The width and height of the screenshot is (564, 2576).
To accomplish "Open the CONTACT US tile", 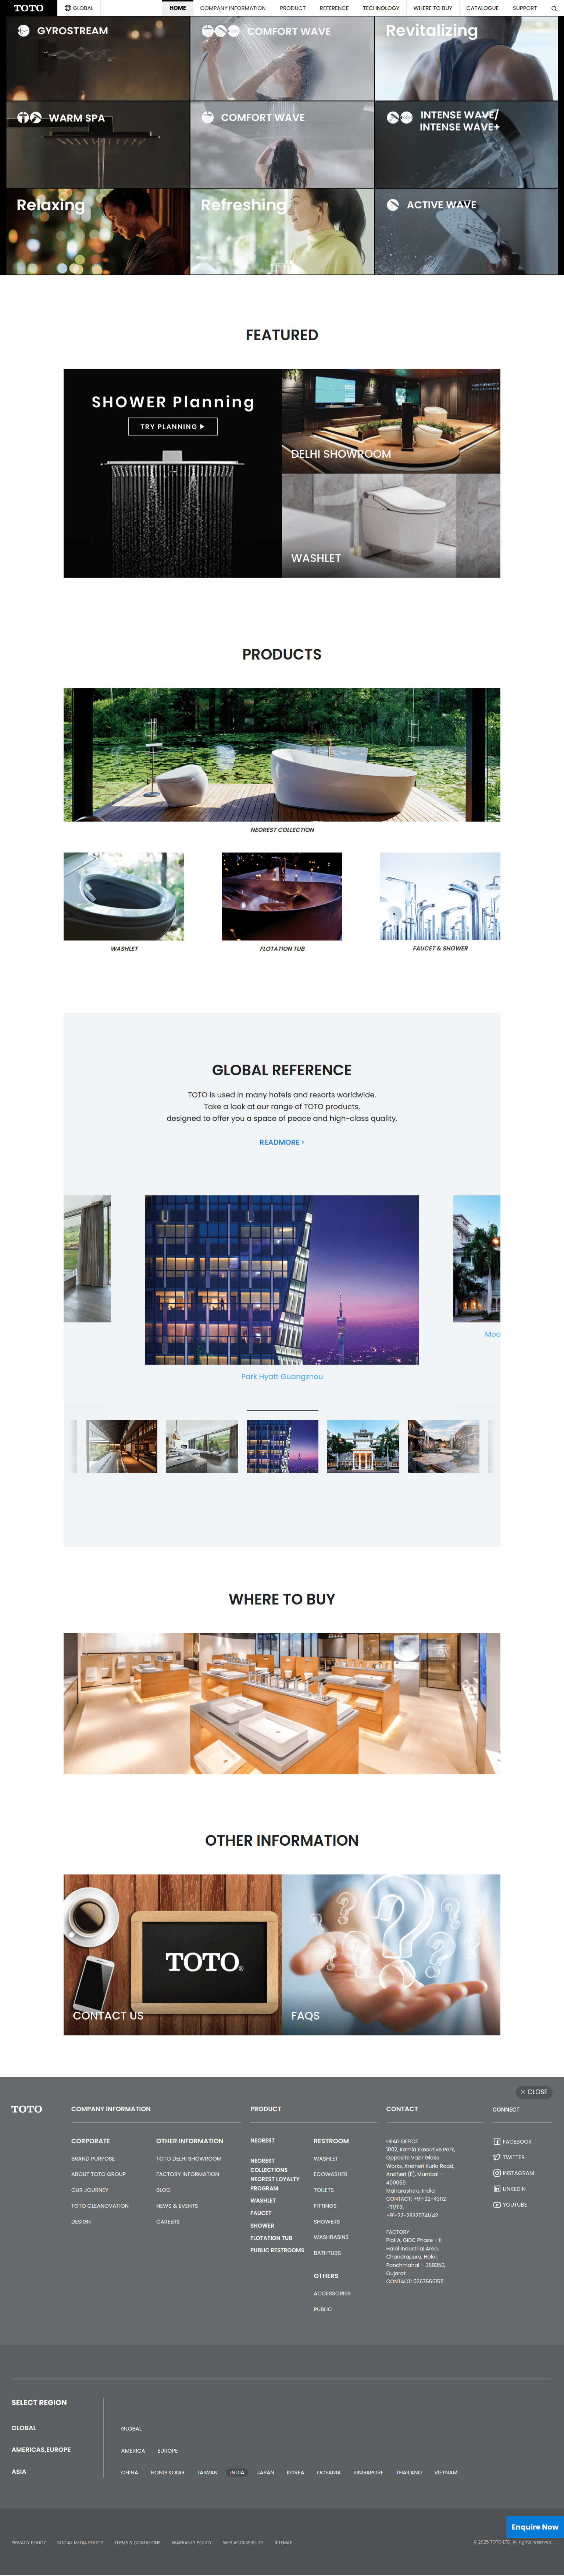I will click(173, 1955).
